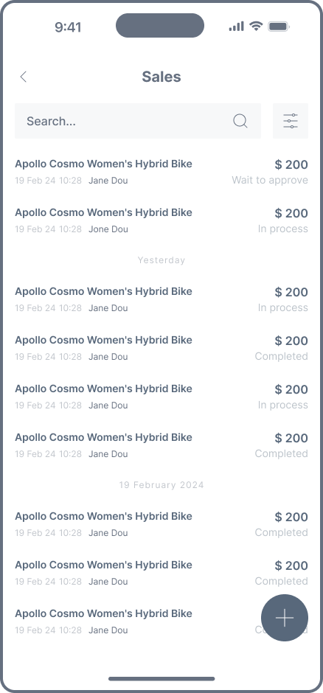Tap the 9:41 clock in status bar

click(x=68, y=27)
